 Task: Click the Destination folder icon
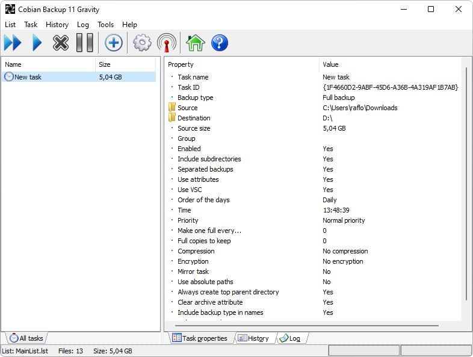(x=172, y=117)
